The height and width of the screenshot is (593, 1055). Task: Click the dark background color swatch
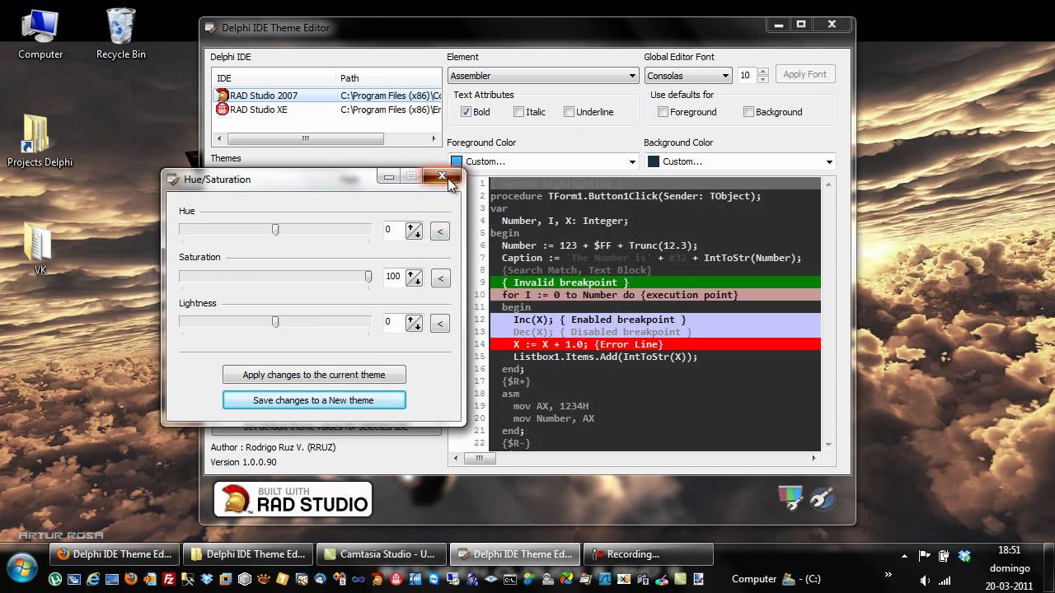(x=654, y=161)
